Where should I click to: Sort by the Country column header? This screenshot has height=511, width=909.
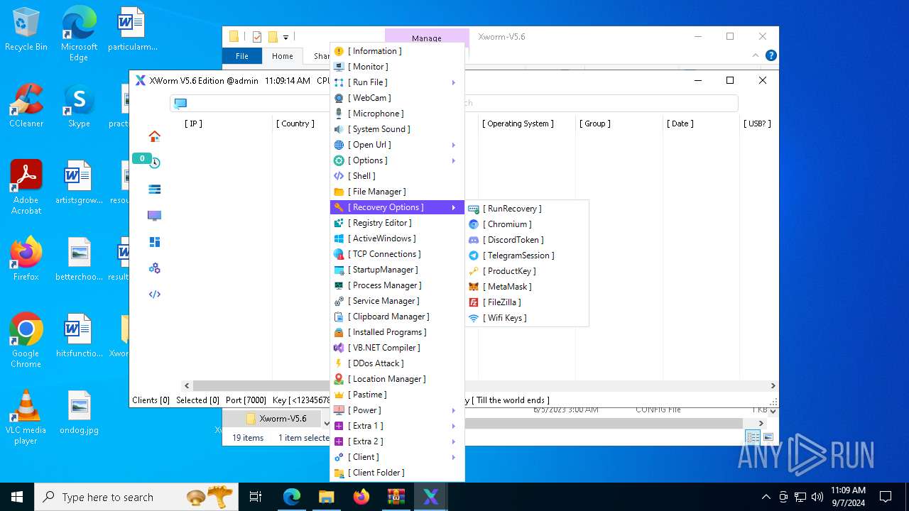295,123
